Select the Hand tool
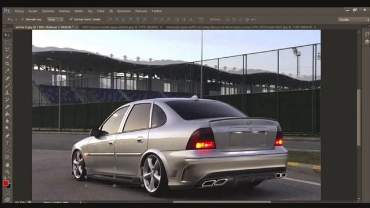Image resolution: width=370 pixels, height=208 pixels. pos(8,165)
